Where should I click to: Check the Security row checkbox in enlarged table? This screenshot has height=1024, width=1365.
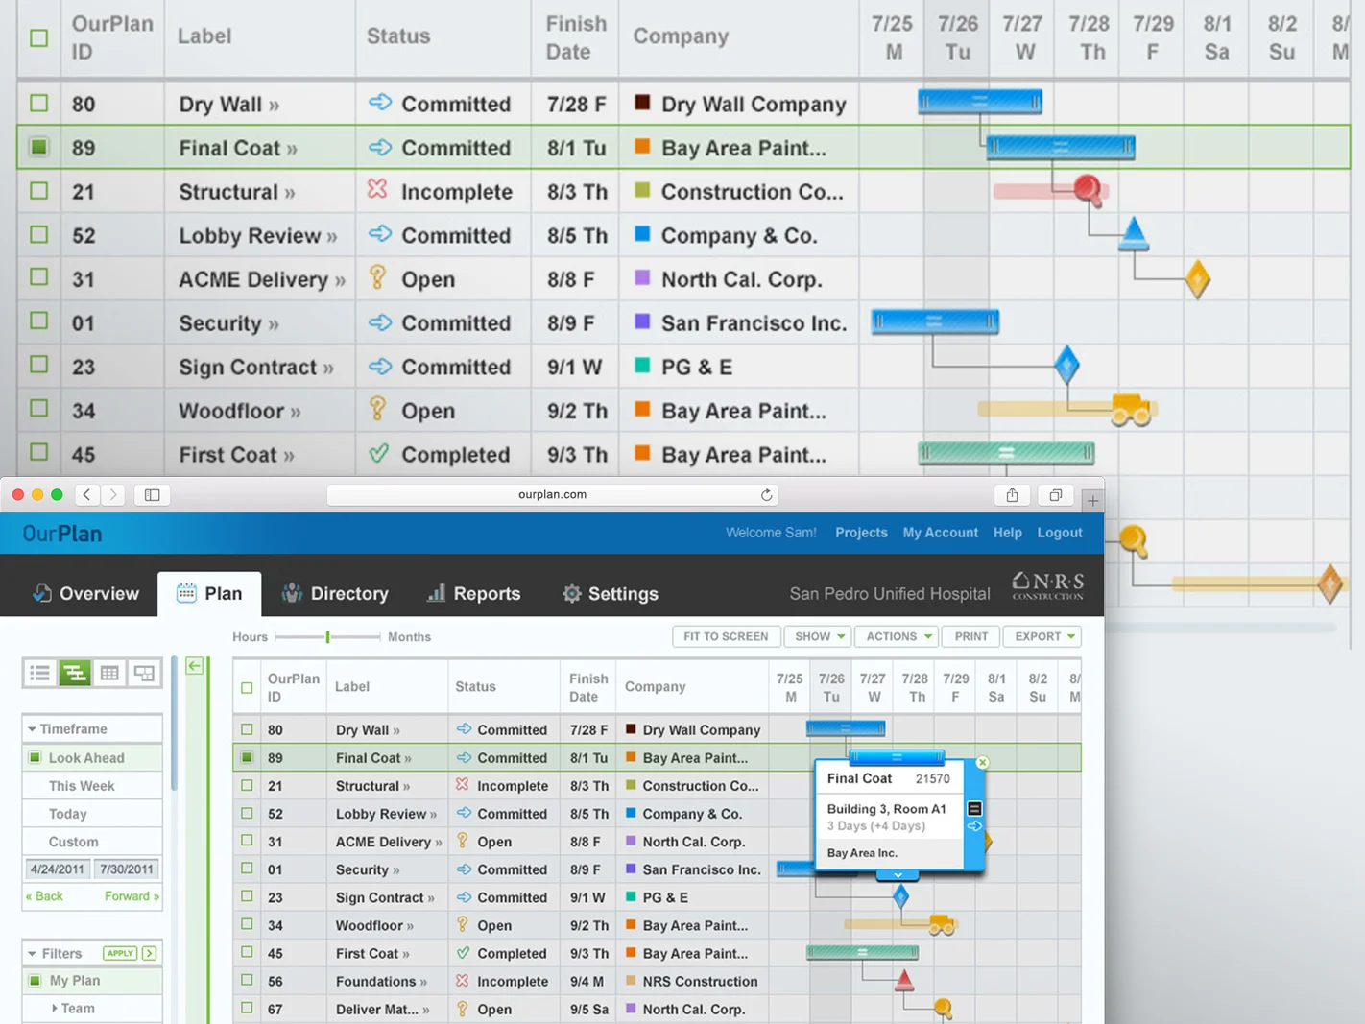click(38, 321)
